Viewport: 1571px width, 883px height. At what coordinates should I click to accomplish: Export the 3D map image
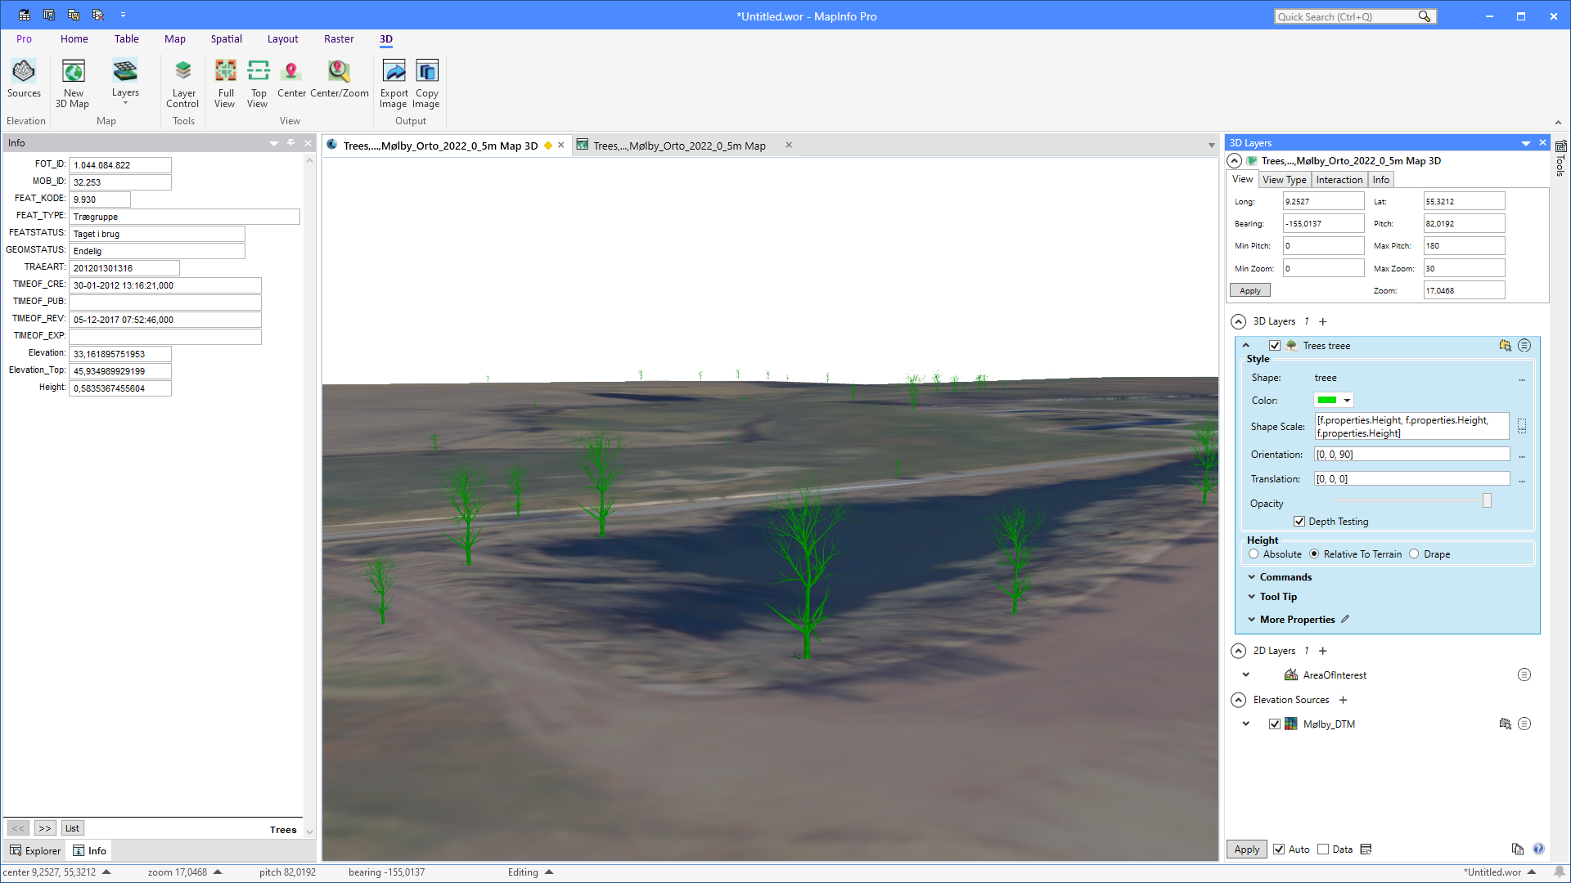(x=394, y=82)
